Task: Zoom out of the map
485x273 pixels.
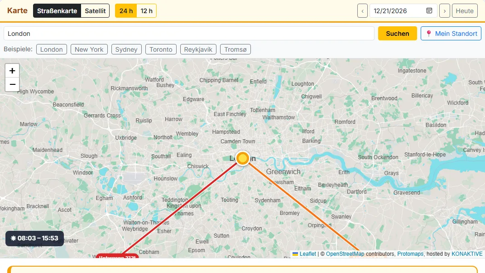Action: pos(12,84)
